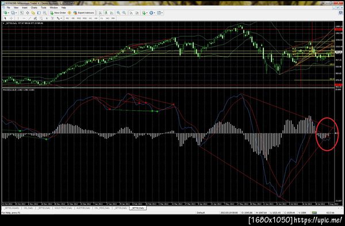Select the Horizontal Line drawing tool
Screen dimensions: 345x226
point(24,18)
